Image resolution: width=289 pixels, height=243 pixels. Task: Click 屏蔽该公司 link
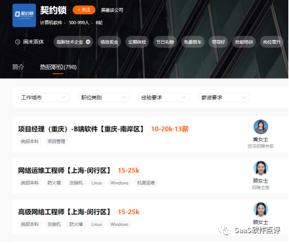[112, 10]
